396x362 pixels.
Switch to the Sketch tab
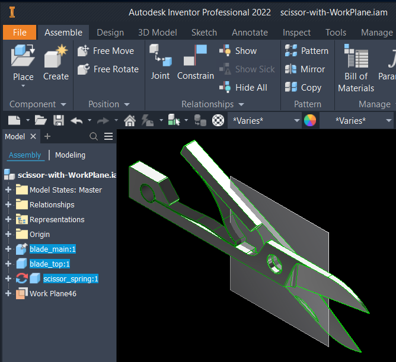tap(204, 33)
